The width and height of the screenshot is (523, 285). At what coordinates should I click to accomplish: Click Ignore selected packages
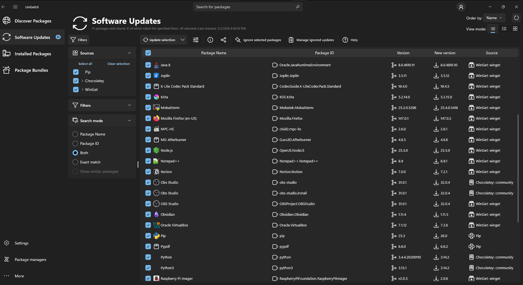coord(258,40)
